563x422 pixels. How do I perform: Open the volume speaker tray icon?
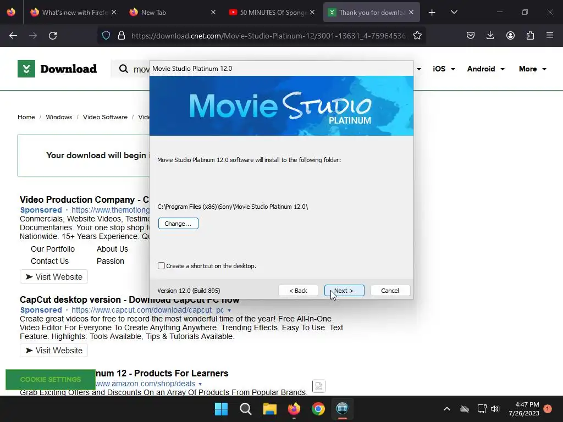pos(495,409)
